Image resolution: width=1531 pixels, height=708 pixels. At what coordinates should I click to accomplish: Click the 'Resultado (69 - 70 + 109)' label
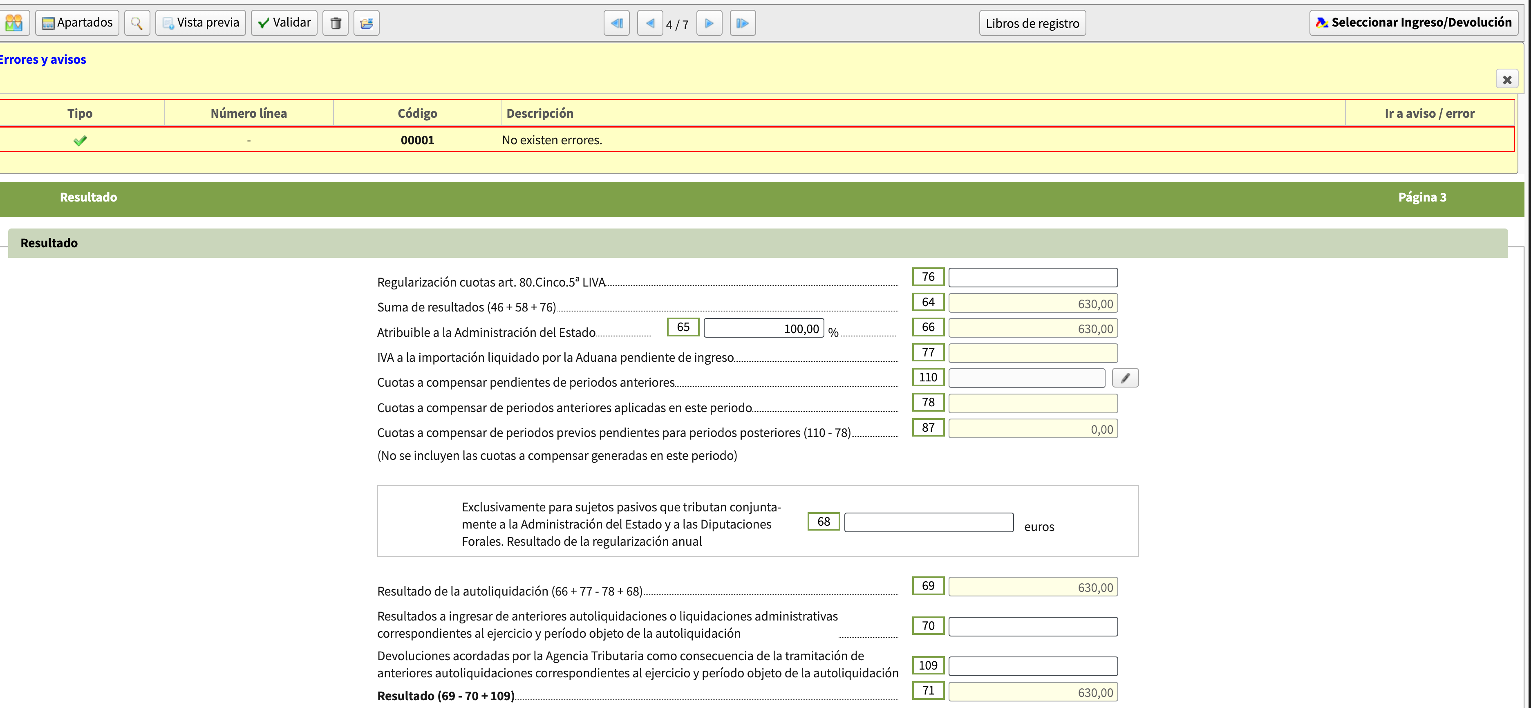[446, 695]
